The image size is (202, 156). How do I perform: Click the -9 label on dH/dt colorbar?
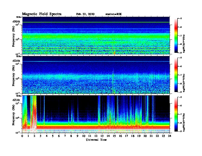point(181,53)
